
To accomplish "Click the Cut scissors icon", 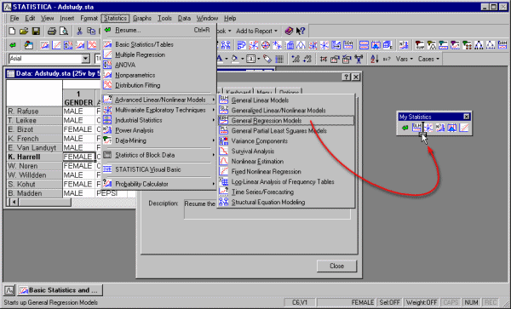I will 79,31.
